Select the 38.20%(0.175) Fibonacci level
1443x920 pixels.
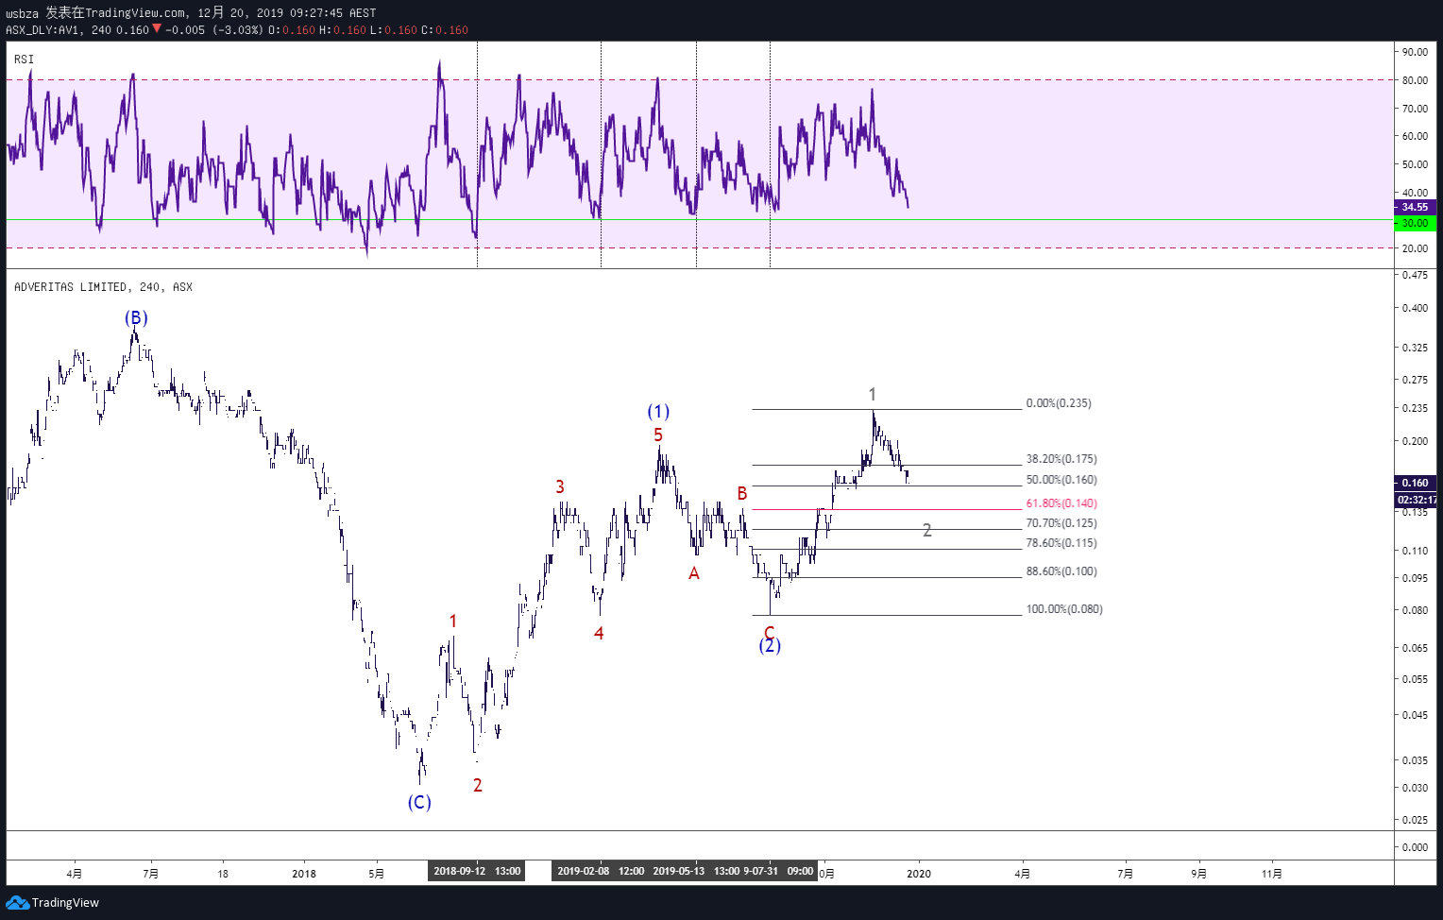(x=1061, y=459)
